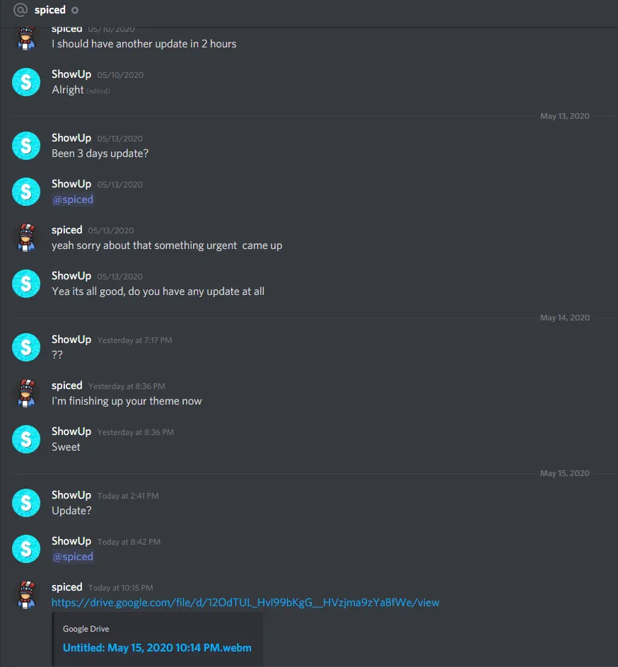Image resolution: width=618 pixels, height=667 pixels.
Task: Open spiced avatar on 'yeah sorry about that' message
Action: [x=26, y=238]
